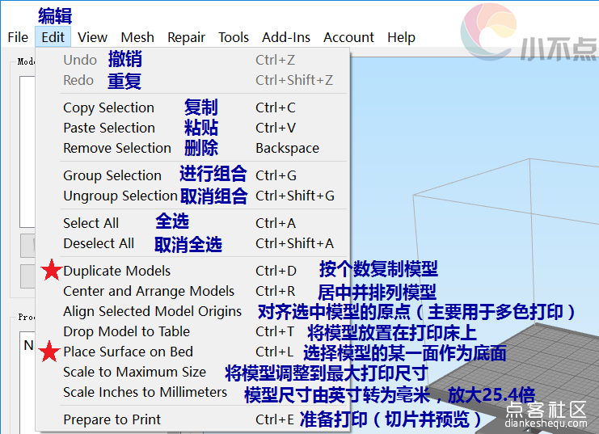The height and width of the screenshot is (434, 599).
Task: Open the Add-Ins menu
Action: coord(286,37)
